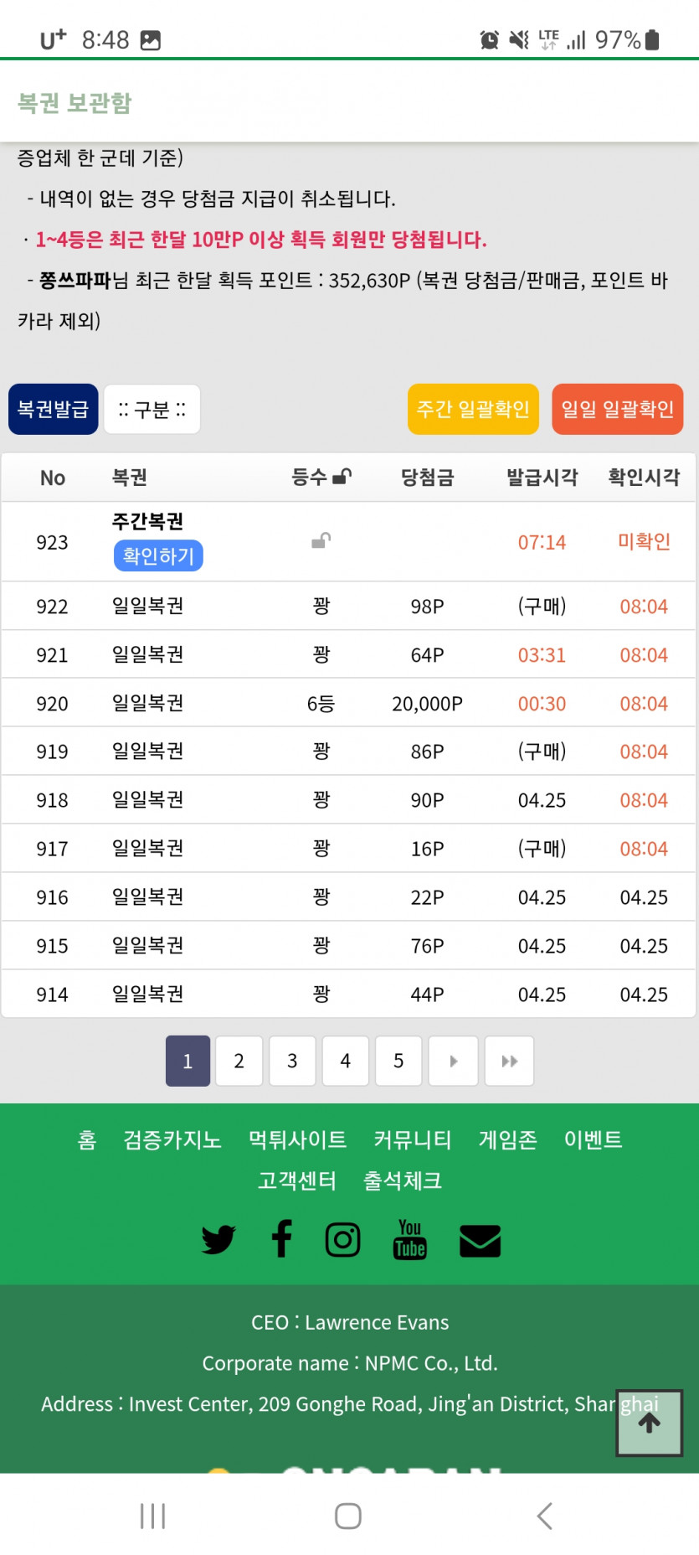
Task: Tap the alarm icon in status bar
Action: coord(489,39)
